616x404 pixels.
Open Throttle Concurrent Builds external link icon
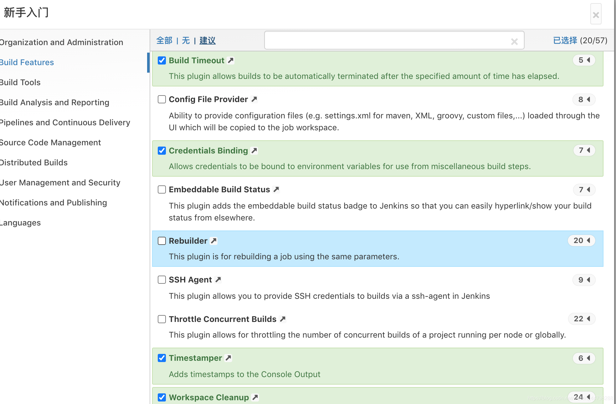(x=283, y=319)
